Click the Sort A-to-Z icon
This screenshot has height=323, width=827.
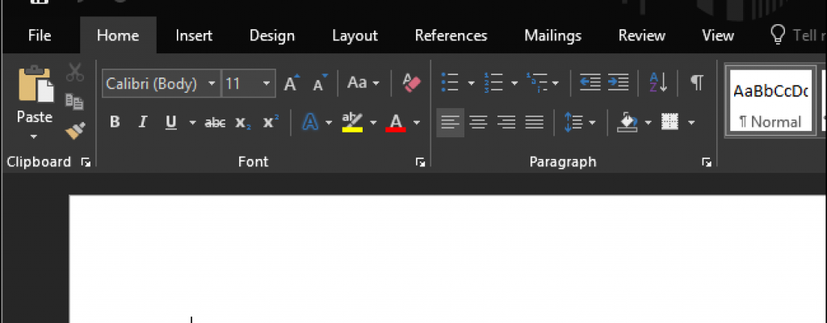tap(658, 82)
